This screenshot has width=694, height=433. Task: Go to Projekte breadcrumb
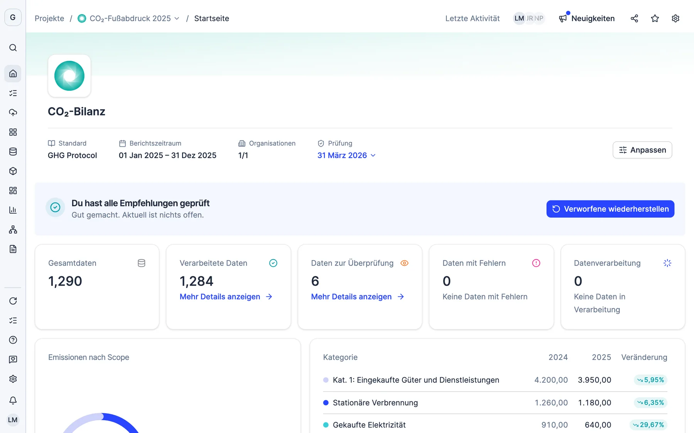click(x=49, y=18)
